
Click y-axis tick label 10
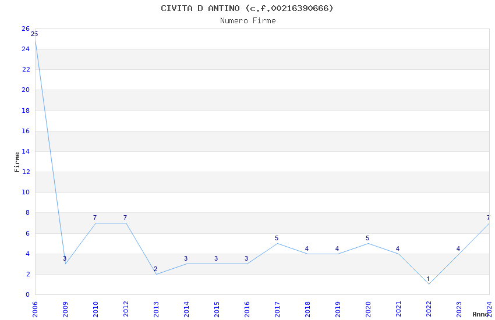coord(26,192)
